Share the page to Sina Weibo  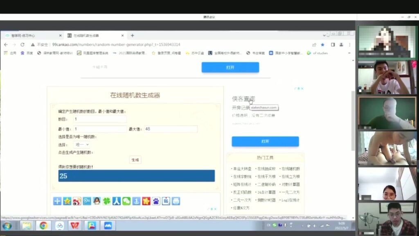[77, 201]
